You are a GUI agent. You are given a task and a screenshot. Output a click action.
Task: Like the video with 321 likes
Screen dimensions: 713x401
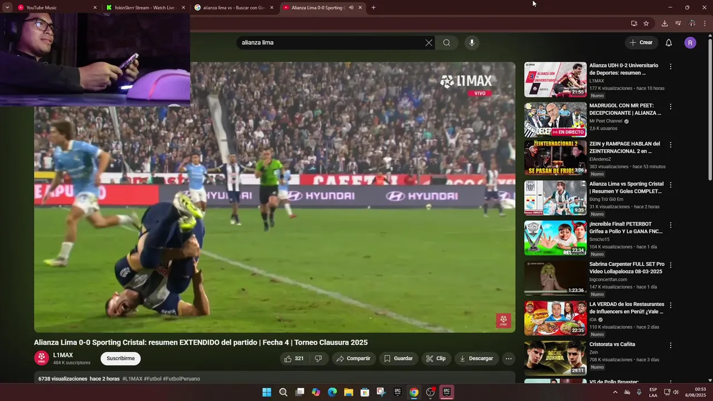point(294,359)
